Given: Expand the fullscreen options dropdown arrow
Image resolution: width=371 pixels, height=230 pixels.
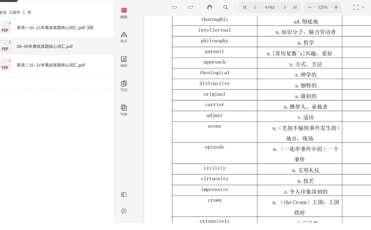Looking at the screenshot, I should [x=363, y=7].
